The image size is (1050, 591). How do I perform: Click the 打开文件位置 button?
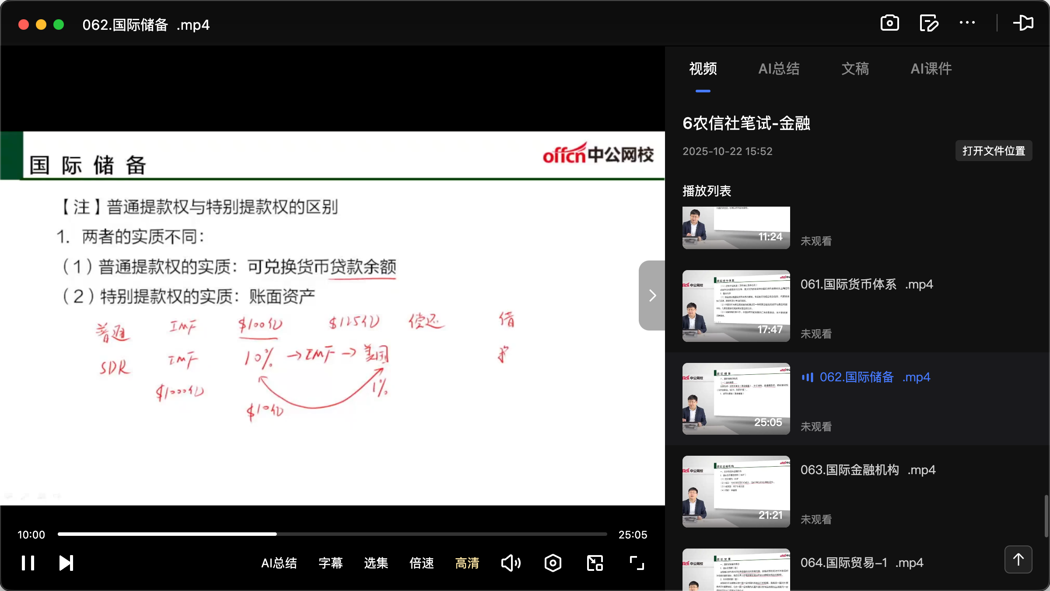[993, 151]
